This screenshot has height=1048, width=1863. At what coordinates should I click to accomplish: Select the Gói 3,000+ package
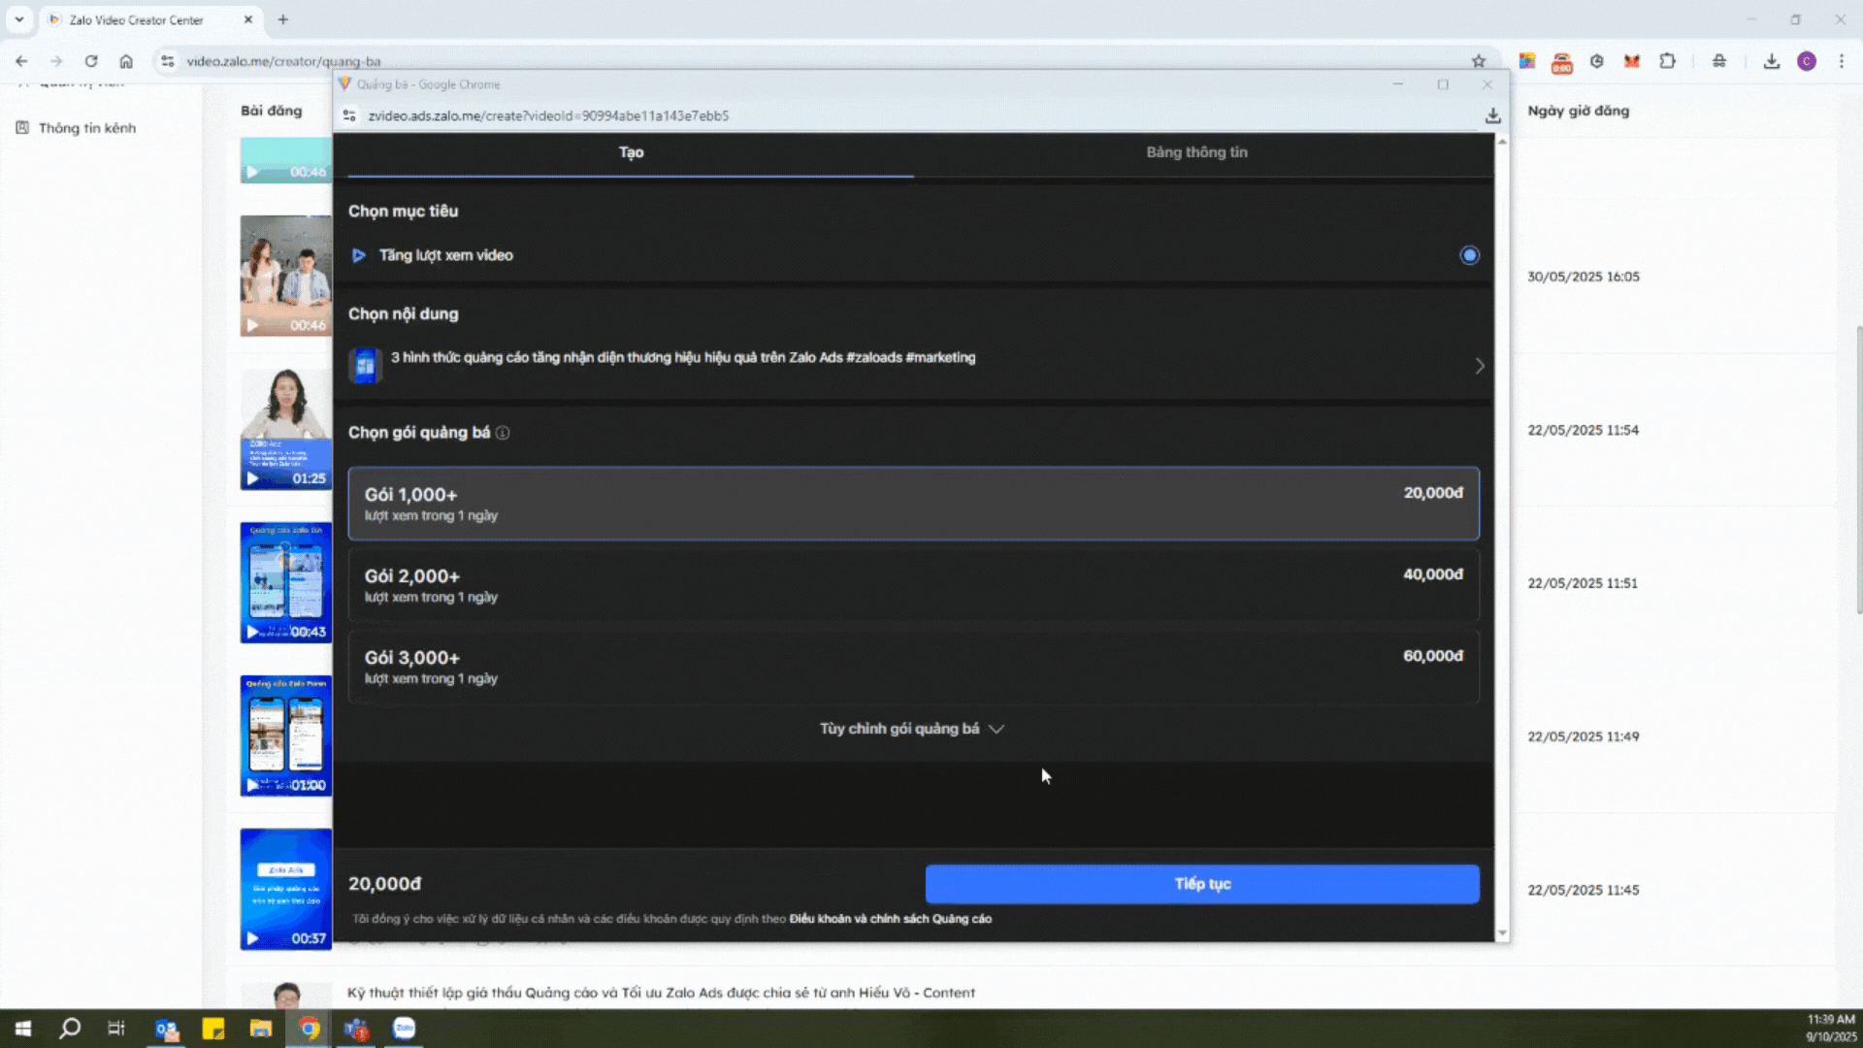(913, 667)
